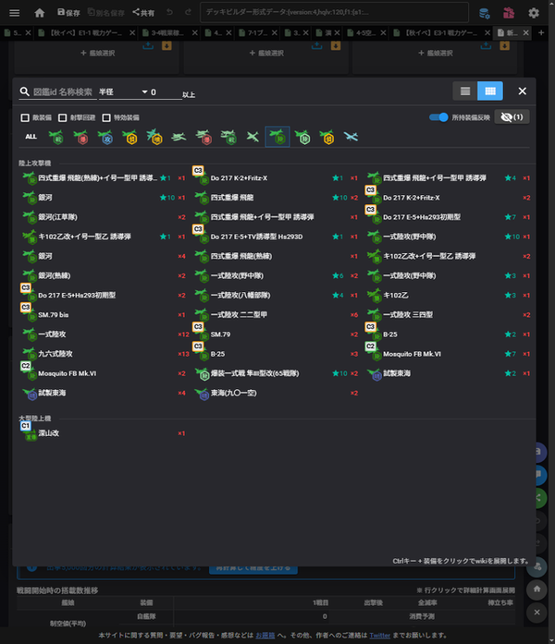Select the highlighted land attacker type filter icon

277,137
